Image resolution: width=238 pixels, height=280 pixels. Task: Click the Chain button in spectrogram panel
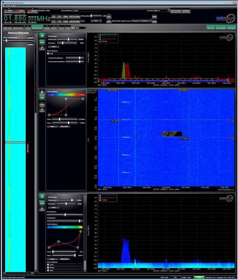pos(42,104)
